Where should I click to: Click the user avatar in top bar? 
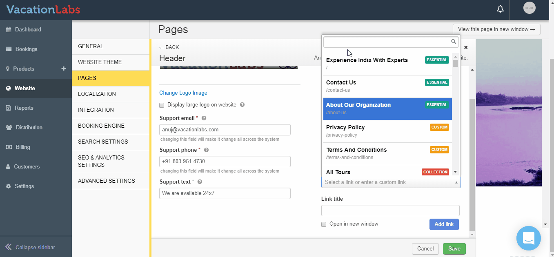point(530,8)
